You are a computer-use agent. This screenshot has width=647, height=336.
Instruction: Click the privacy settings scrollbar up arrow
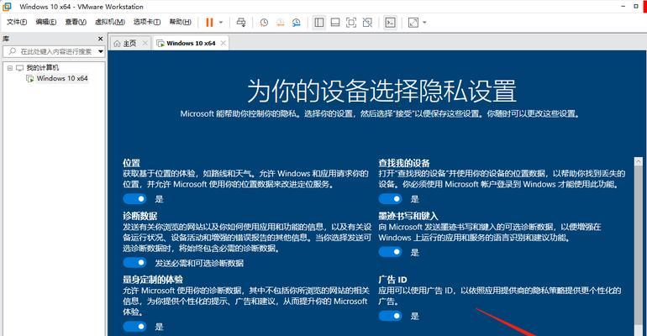(x=639, y=161)
